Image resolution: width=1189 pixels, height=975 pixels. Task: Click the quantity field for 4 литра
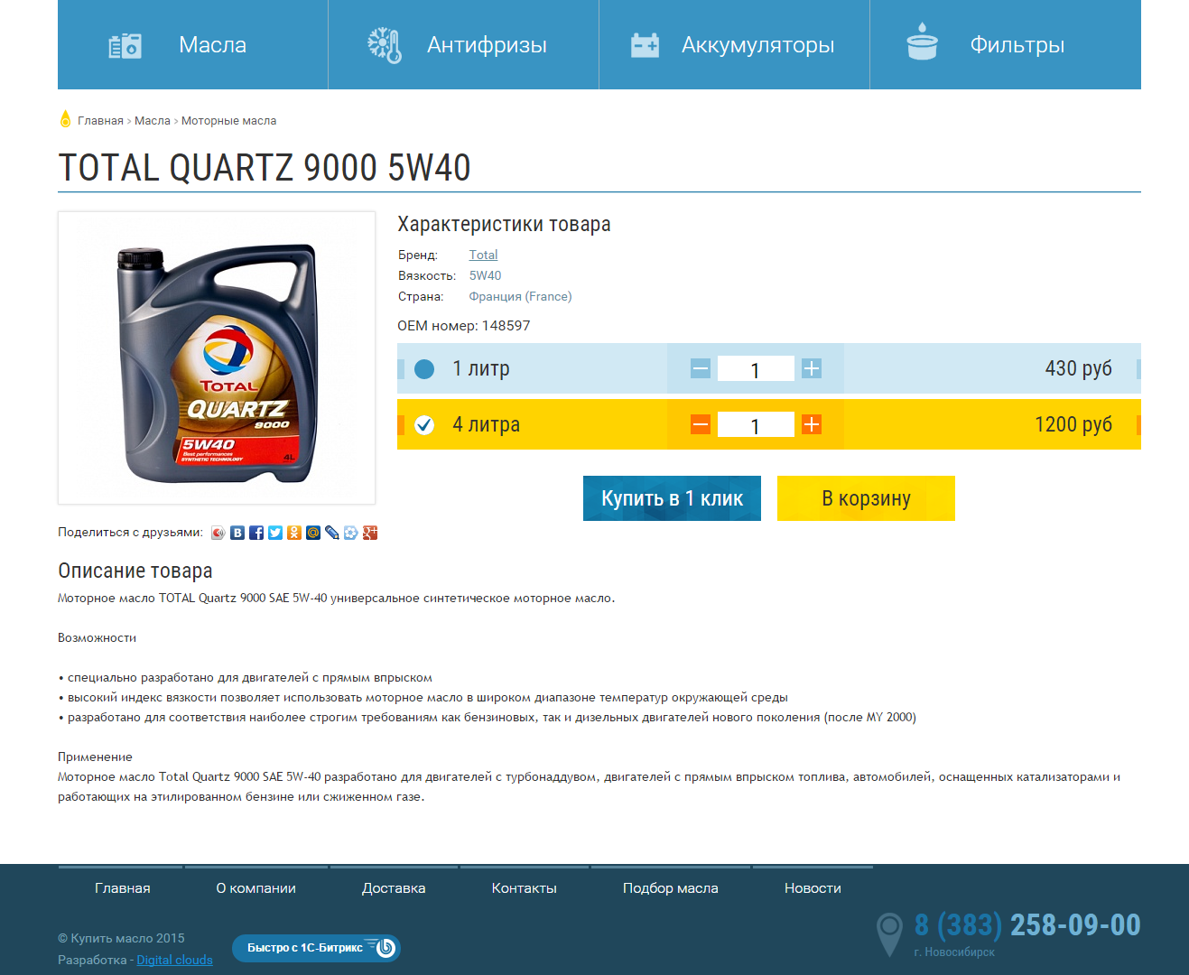(756, 424)
